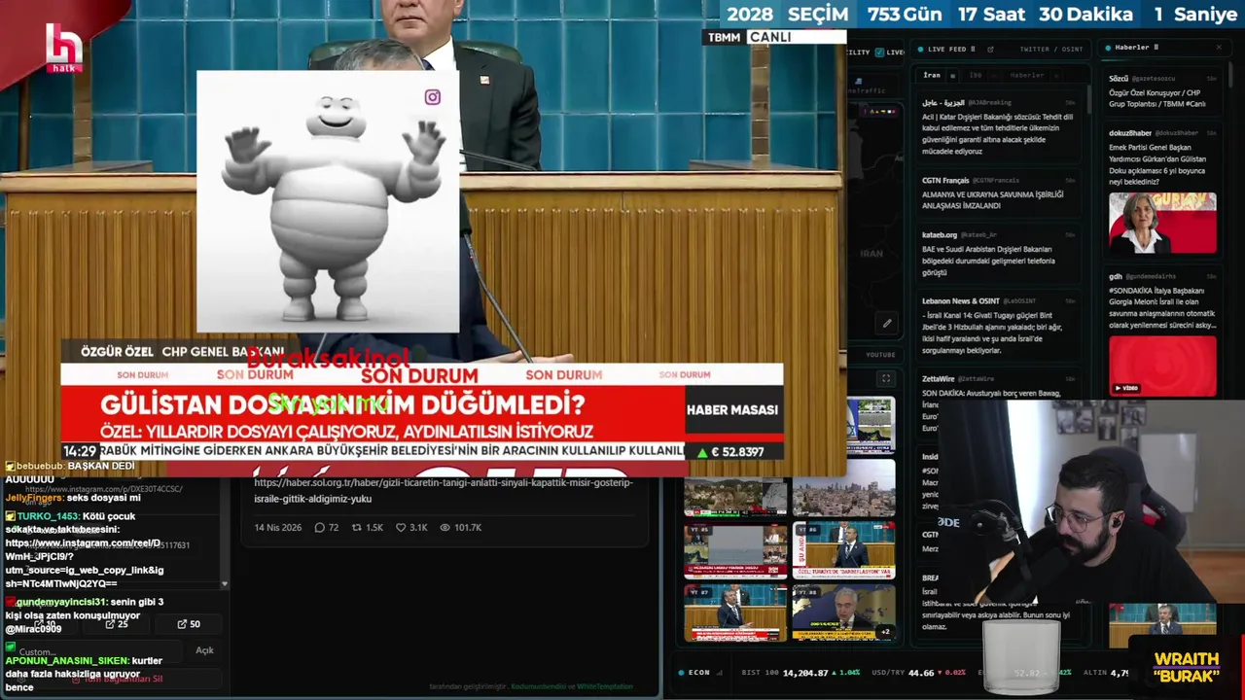Screen dimensions: 1245x700
Task: Open gdh #SONDAKİKA Meloni post text
Action: (x=1162, y=308)
